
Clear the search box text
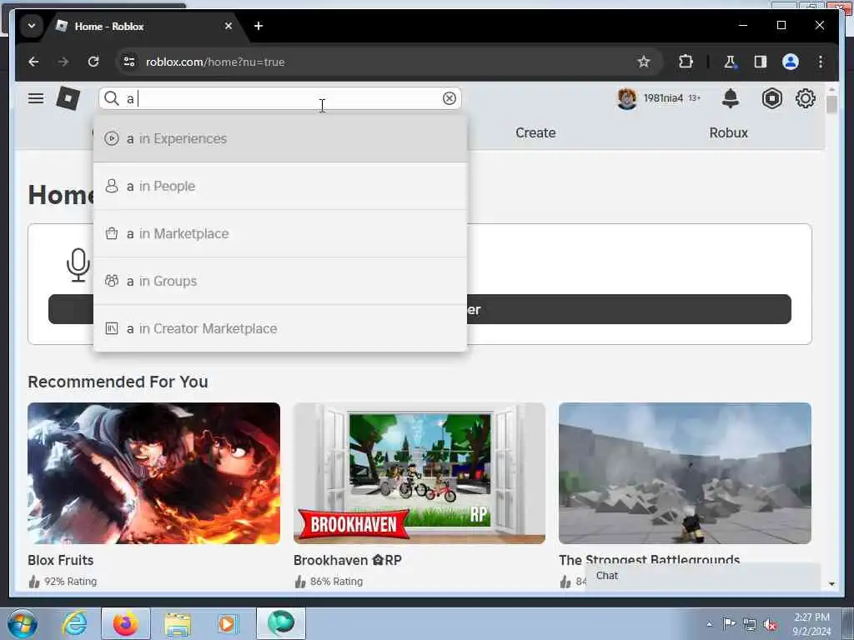(450, 98)
